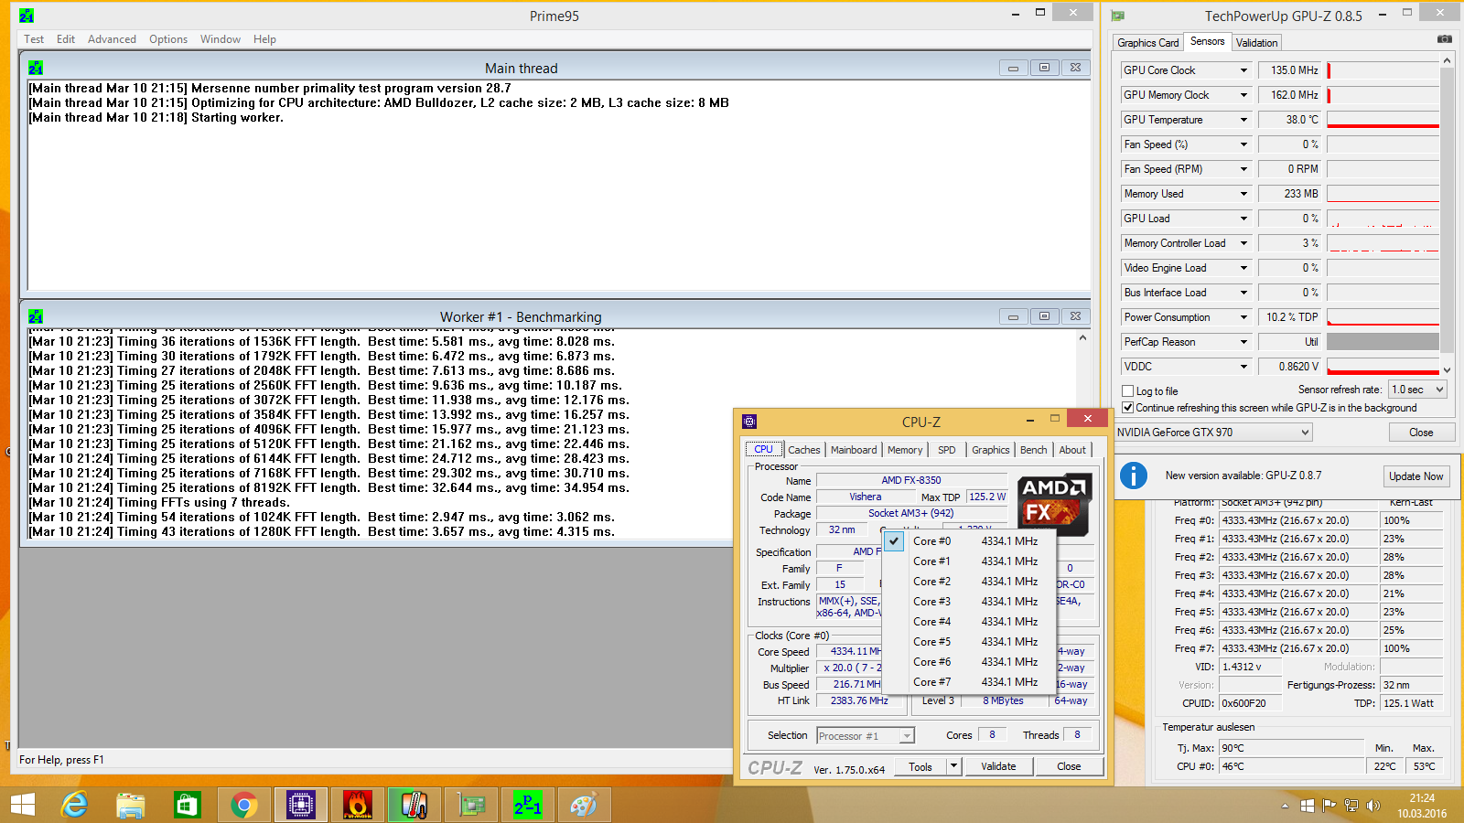Open the network tray icon
Image resolution: width=1464 pixels, height=823 pixels.
(x=1351, y=806)
